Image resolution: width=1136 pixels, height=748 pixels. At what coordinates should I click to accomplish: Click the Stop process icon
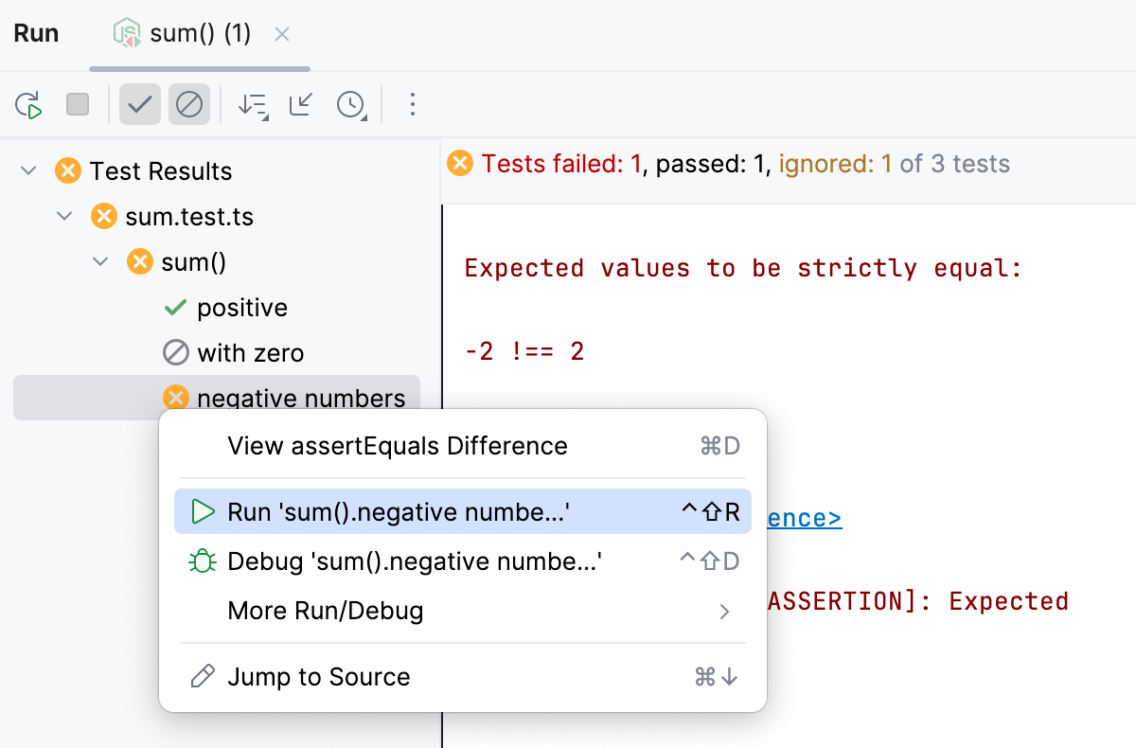click(x=78, y=104)
